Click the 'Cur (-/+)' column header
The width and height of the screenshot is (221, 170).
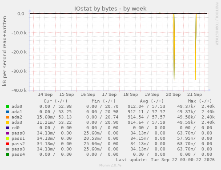point(56,101)
